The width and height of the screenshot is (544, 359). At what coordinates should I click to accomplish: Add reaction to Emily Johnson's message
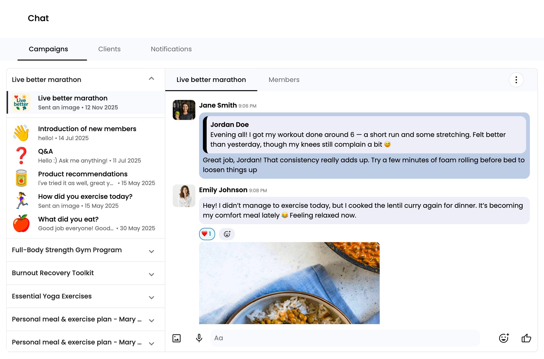pos(227,234)
